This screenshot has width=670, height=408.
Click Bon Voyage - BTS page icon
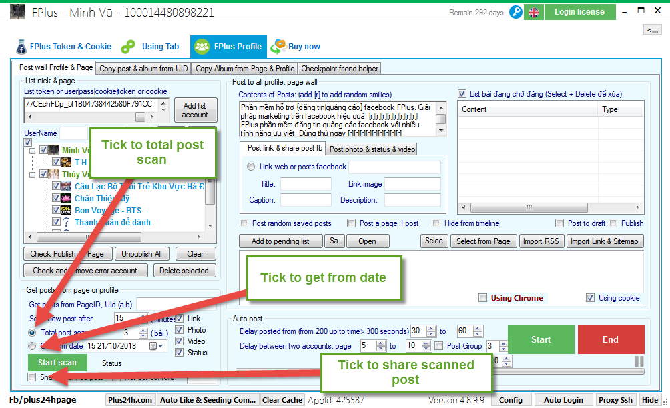[x=66, y=210]
